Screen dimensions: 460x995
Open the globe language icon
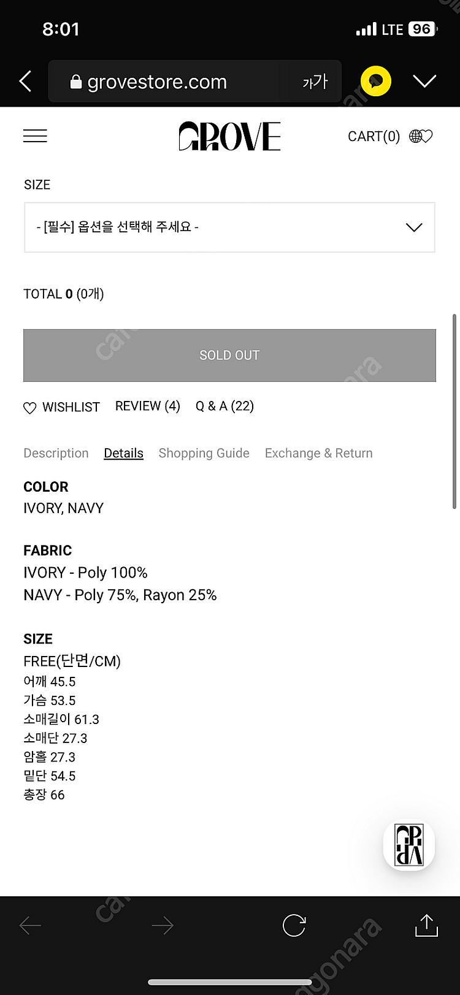point(416,136)
